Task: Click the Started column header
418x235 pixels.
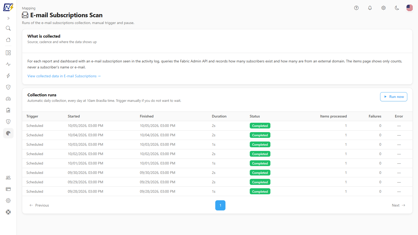Action: tap(74, 116)
